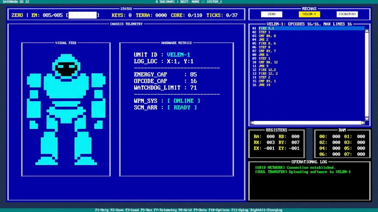Switch to the VELEN-1 mecha tab
The width and height of the screenshot is (378, 212).
click(x=309, y=14)
